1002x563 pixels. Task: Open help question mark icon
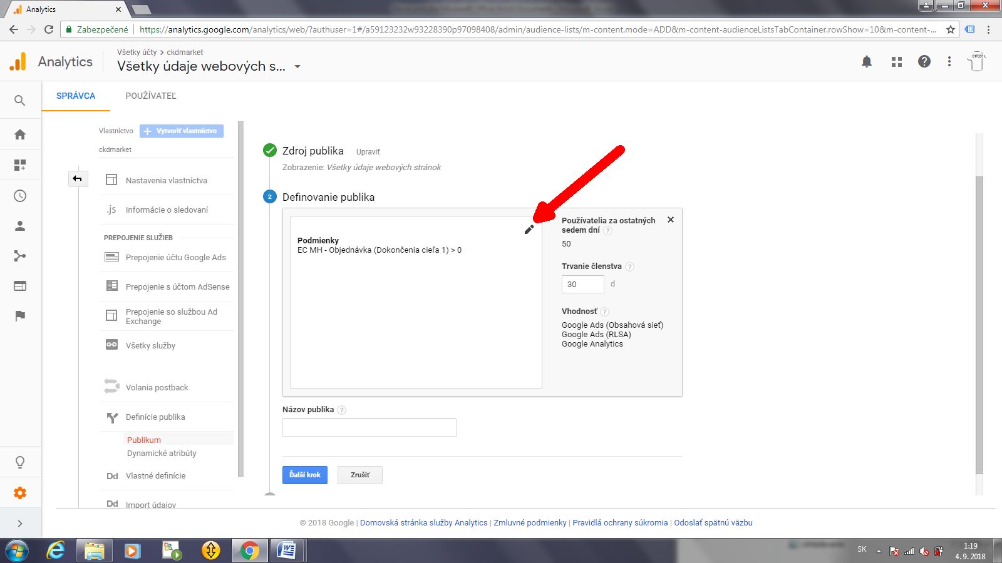(x=924, y=61)
